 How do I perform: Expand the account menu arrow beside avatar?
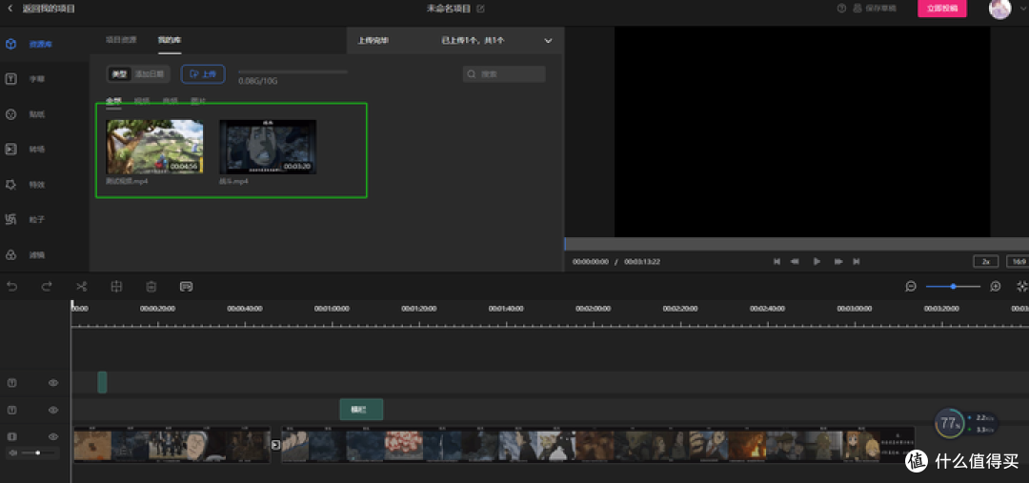(x=1022, y=8)
